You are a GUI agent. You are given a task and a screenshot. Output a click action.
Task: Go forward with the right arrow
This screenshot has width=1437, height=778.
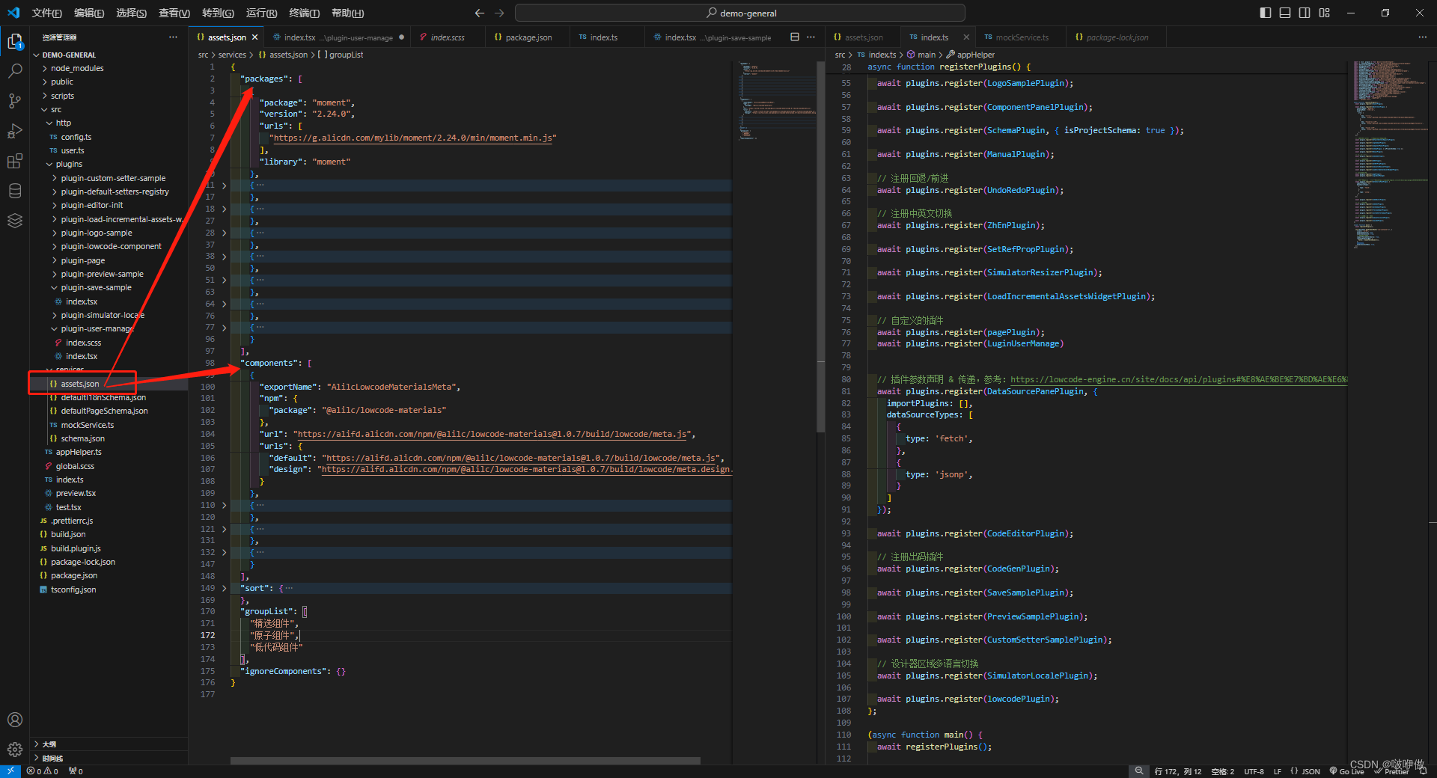499,13
